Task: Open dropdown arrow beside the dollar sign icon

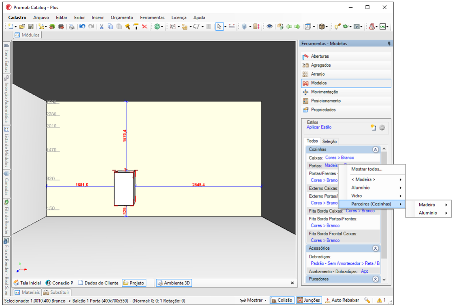Action: (162, 27)
